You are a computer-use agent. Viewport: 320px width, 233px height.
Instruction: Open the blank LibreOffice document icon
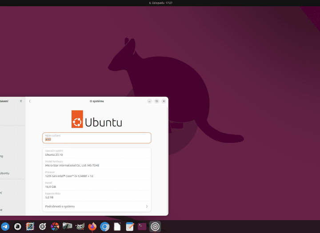tap(117, 226)
